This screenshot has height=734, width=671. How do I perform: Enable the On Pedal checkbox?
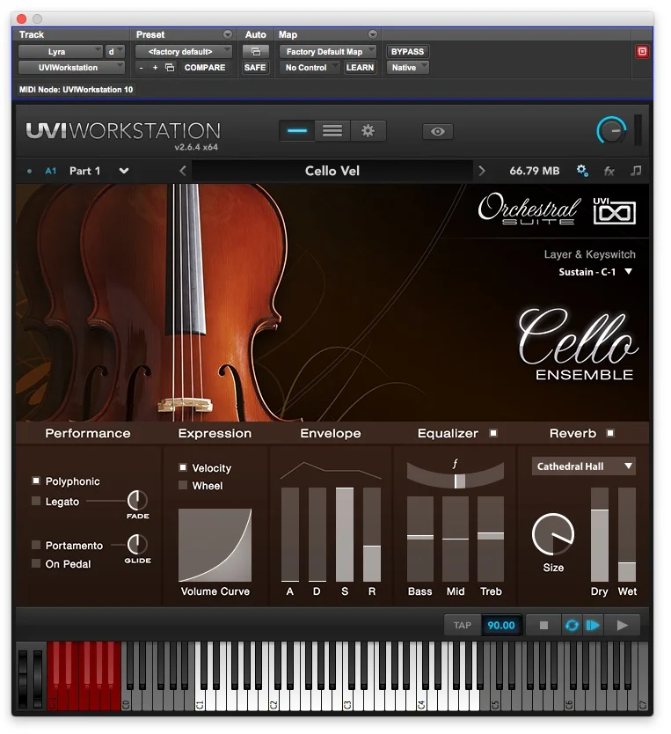tap(35, 563)
